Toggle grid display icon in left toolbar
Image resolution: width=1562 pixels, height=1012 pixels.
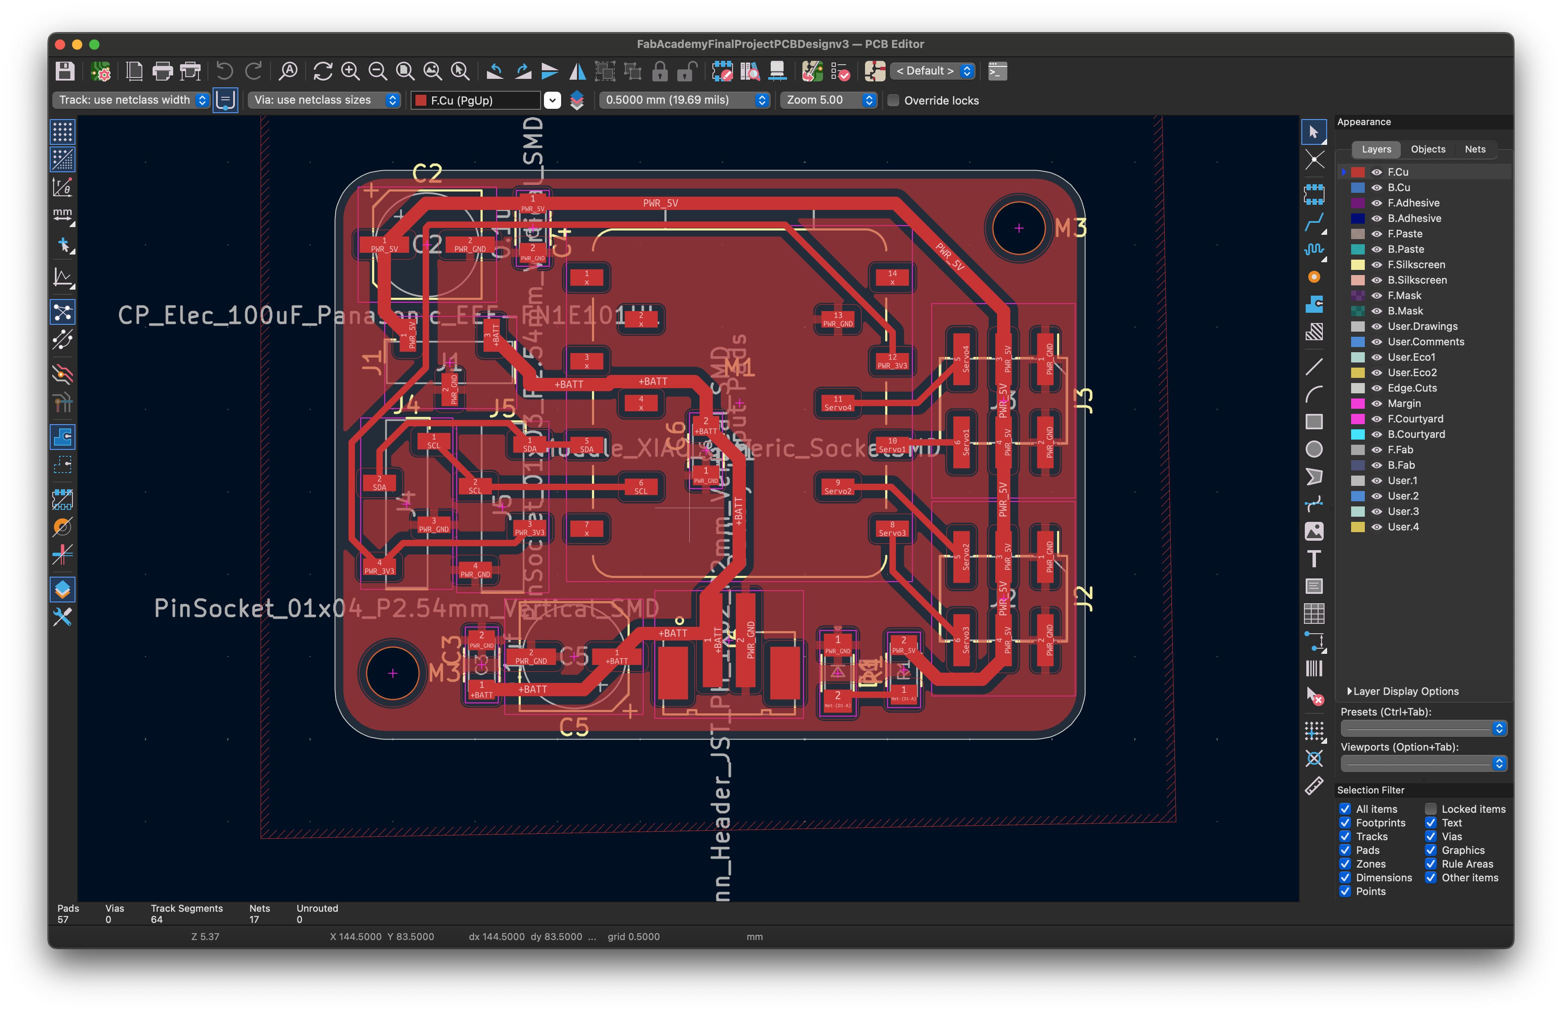coord(62,132)
